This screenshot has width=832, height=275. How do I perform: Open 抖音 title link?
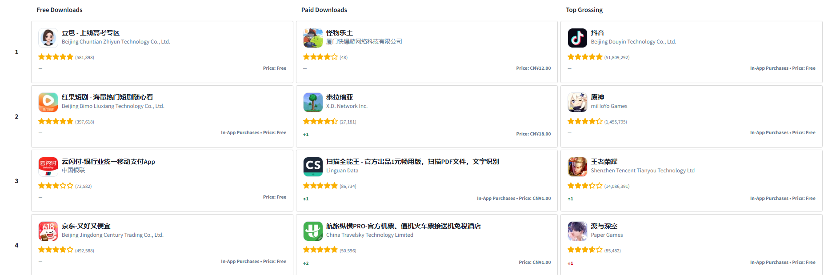coord(597,33)
